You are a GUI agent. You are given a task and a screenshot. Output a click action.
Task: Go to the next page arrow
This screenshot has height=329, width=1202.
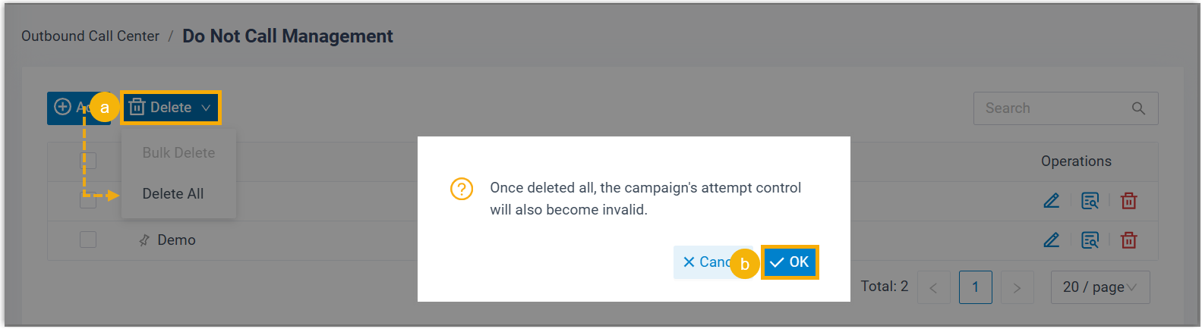point(1017,287)
